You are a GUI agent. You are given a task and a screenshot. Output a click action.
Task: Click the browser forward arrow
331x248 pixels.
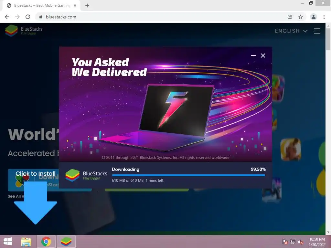[x=17, y=17]
